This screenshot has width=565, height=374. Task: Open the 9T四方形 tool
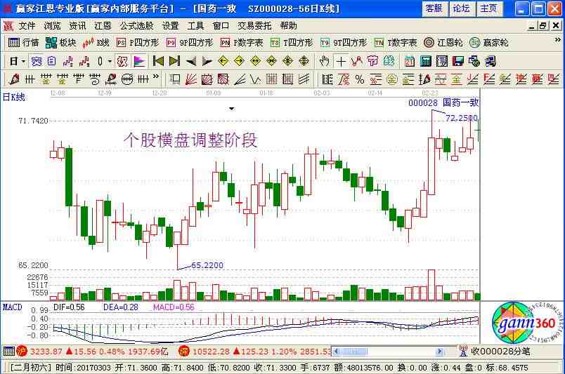click(344, 43)
